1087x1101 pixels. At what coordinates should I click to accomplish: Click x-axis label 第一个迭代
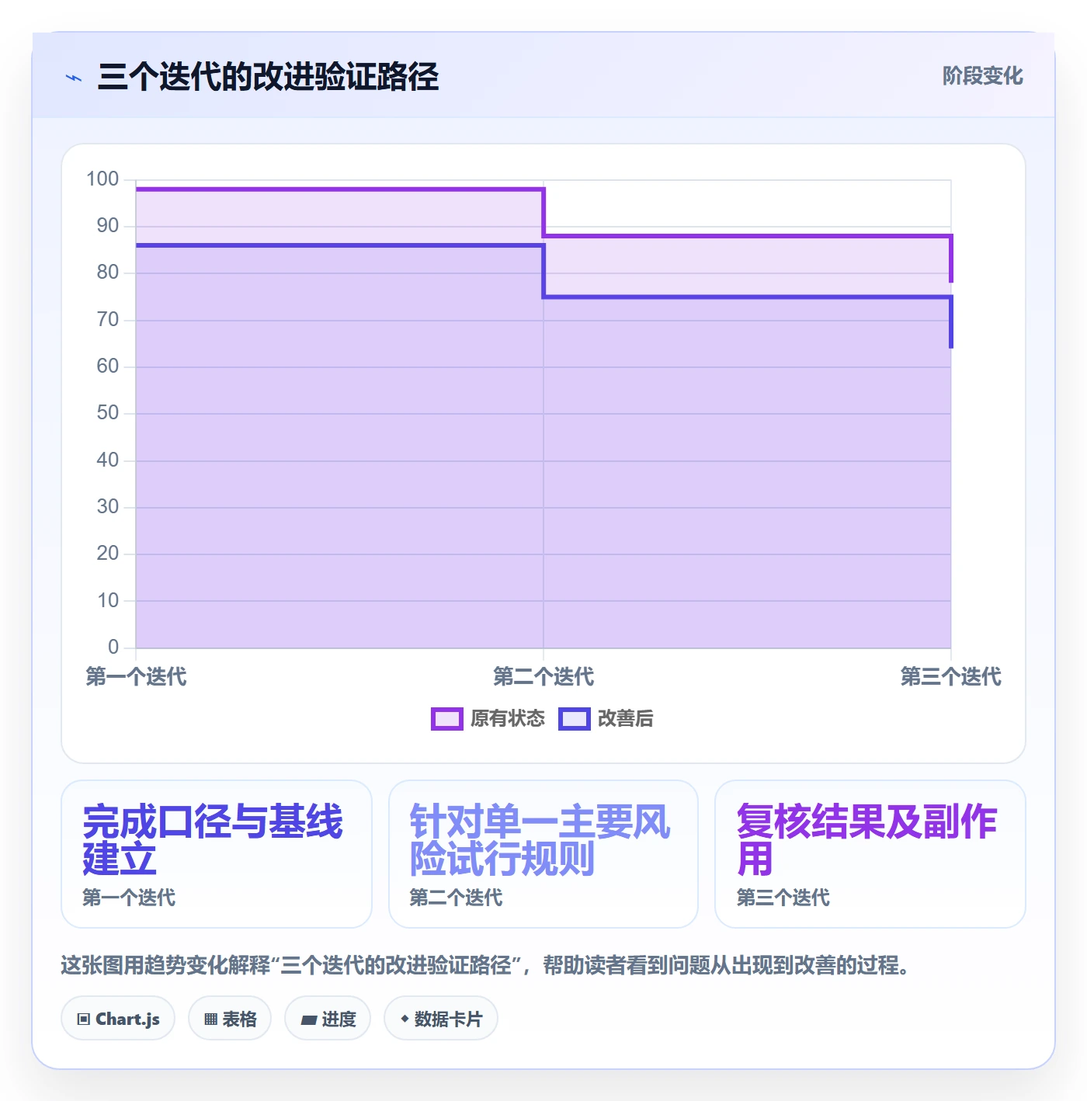coord(136,677)
